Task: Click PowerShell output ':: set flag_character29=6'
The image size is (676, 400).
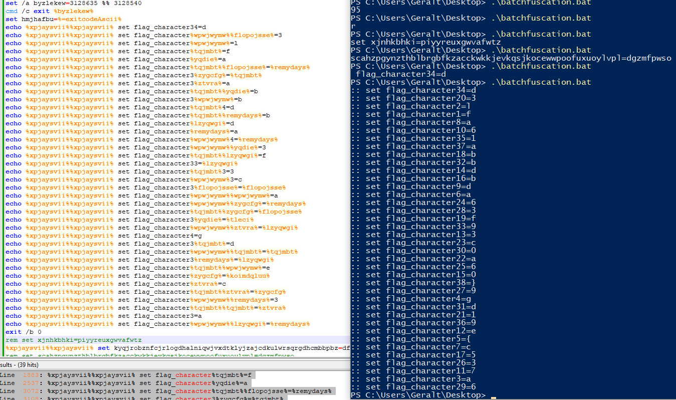Action: [x=414, y=387]
